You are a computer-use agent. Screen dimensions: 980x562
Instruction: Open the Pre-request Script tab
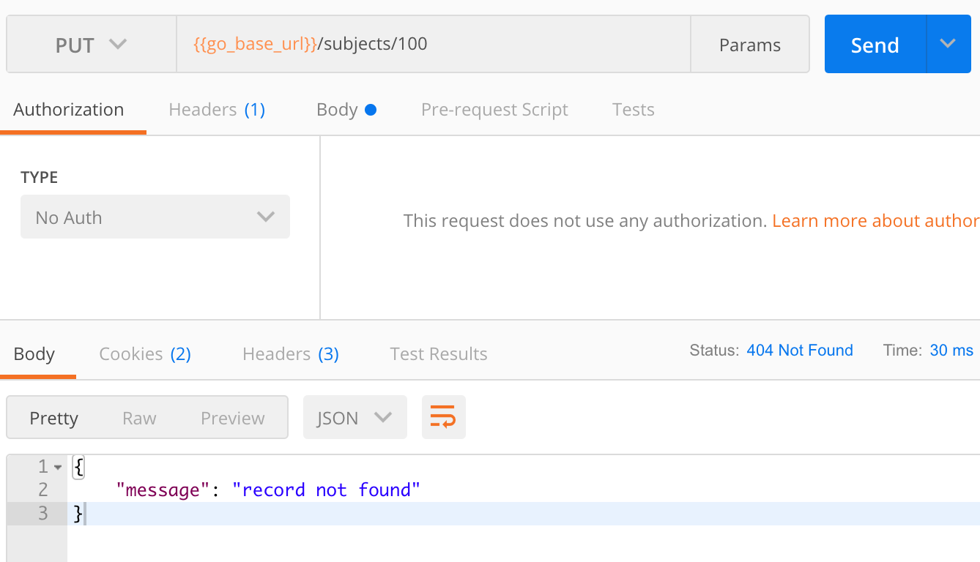pyautogui.click(x=494, y=110)
